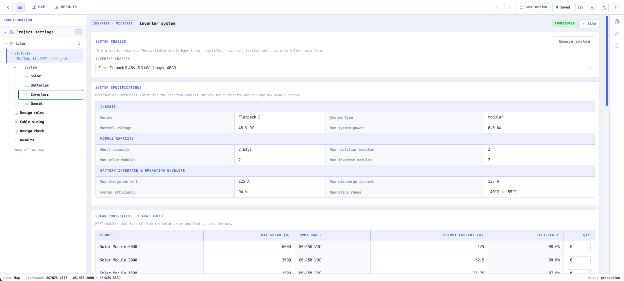Click the main panel vertical scrollbar
Screen dimensions: 624x281
click(607, 61)
